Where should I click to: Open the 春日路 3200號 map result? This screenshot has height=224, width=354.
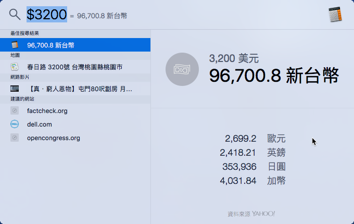(x=75, y=67)
